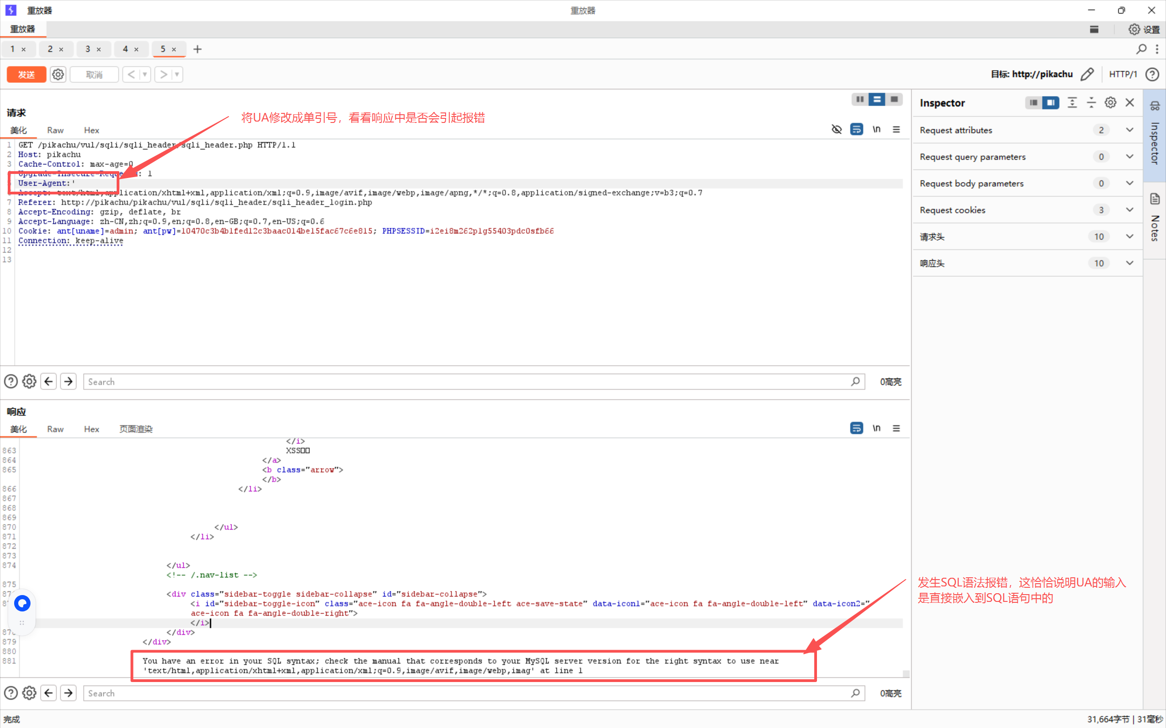Click the orange 发送 send button
The image size is (1166, 728).
26,75
